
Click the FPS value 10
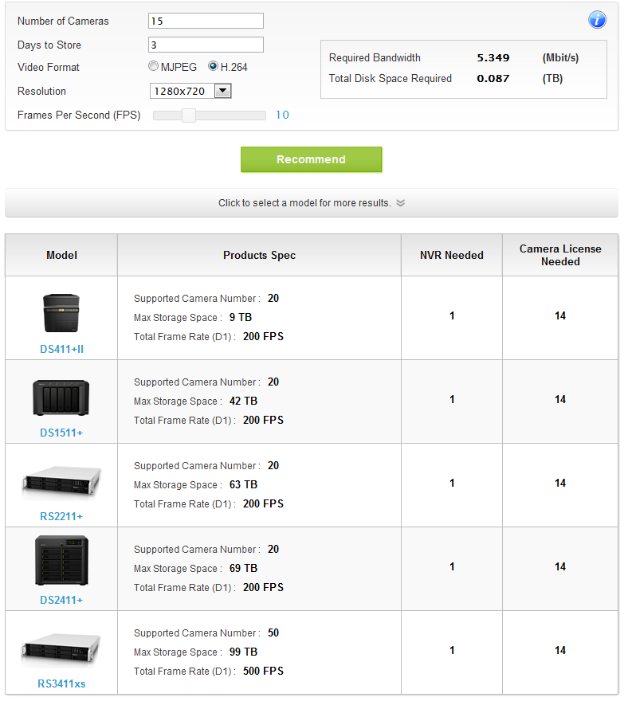282,115
